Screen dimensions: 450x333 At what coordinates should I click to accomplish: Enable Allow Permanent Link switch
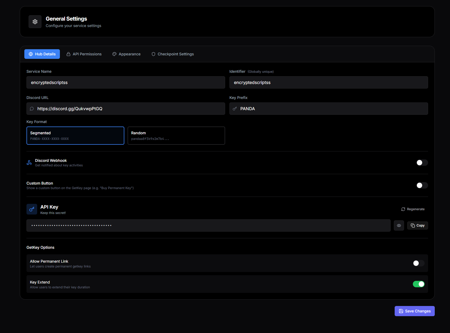418,263
